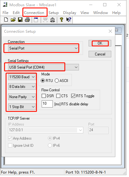Click the disconnect toolbar icon
The height and width of the screenshot is (177, 129).
tap(53, 20)
